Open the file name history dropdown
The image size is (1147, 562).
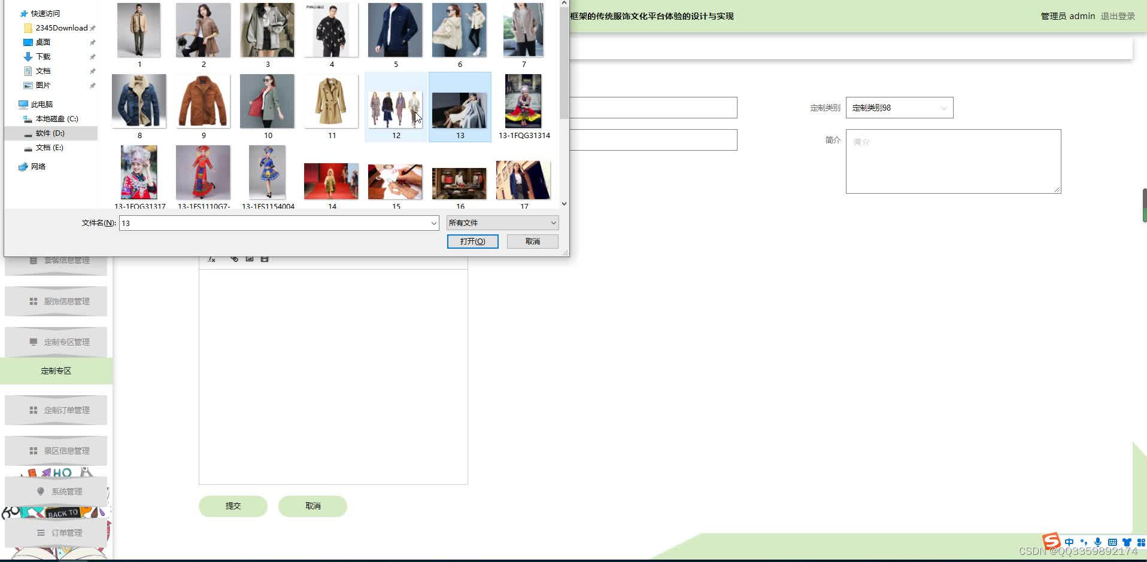434,223
